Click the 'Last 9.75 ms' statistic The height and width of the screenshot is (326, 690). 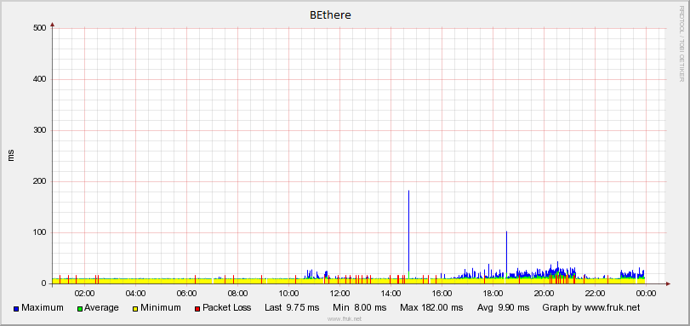pos(292,307)
